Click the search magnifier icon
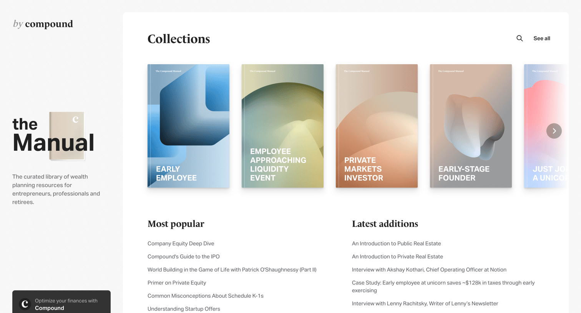581x313 pixels. [x=520, y=38]
